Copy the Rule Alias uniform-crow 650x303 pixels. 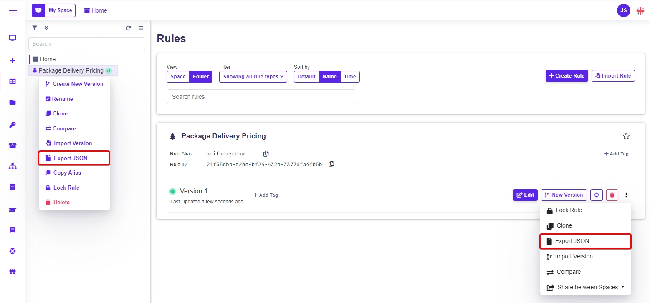pos(266,154)
